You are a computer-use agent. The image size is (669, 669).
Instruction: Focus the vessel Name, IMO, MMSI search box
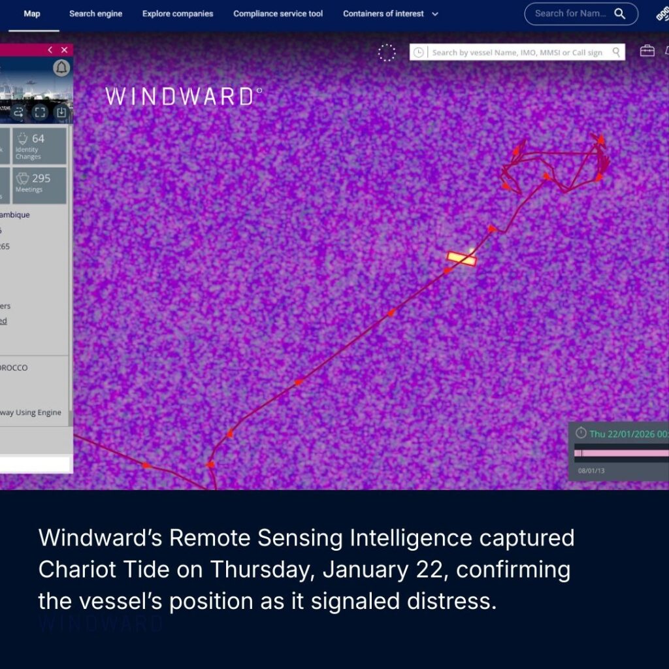pos(517,52)
